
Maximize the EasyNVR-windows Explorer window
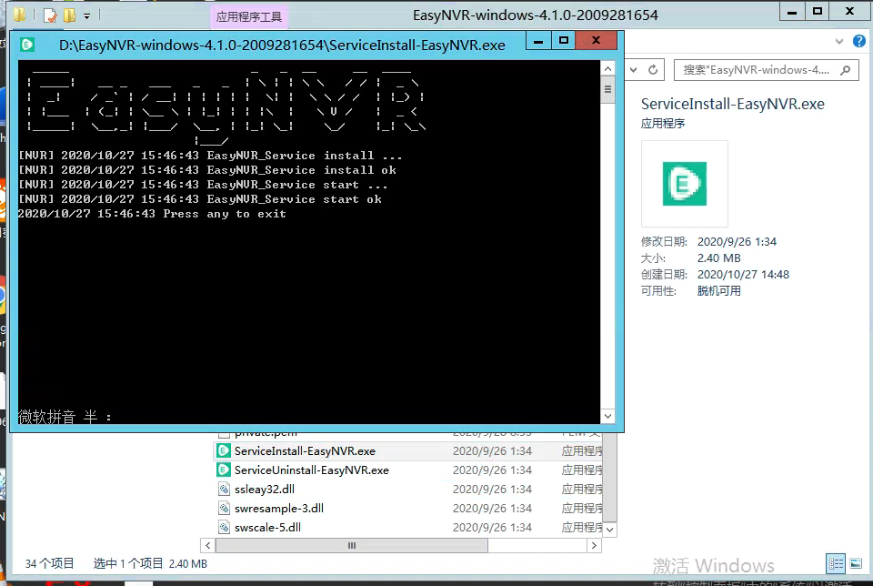818,12
